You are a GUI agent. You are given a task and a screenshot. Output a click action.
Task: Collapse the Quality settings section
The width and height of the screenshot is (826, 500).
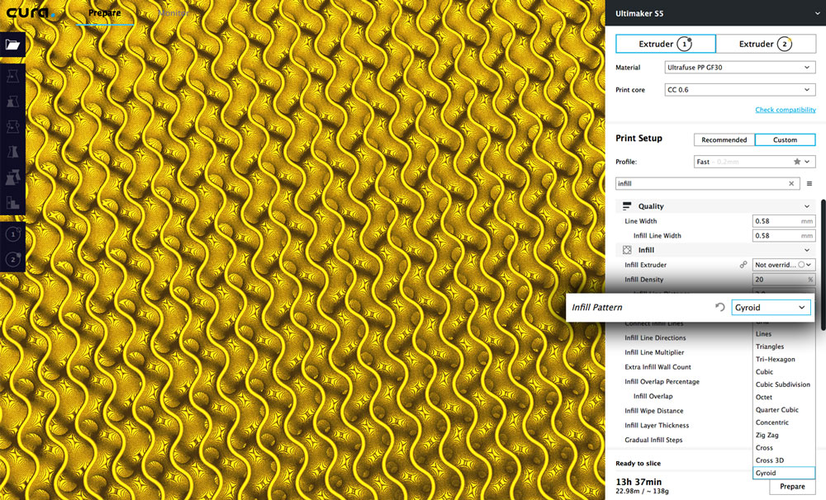click(806, 206)
